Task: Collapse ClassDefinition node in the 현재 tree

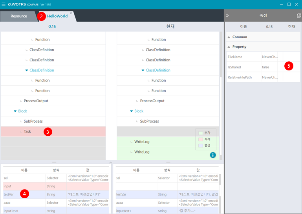Action: coord(143,70)
